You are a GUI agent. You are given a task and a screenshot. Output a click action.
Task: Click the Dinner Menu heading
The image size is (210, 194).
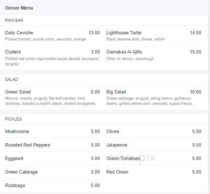19,8
